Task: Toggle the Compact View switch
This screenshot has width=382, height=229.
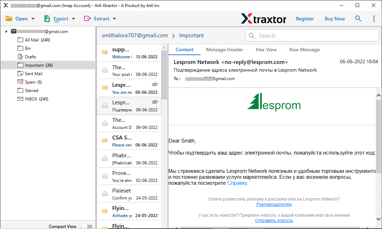Action: [x=87, y=226]
